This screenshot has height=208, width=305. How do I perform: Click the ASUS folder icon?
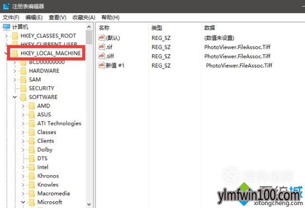[x=32, y=115]
